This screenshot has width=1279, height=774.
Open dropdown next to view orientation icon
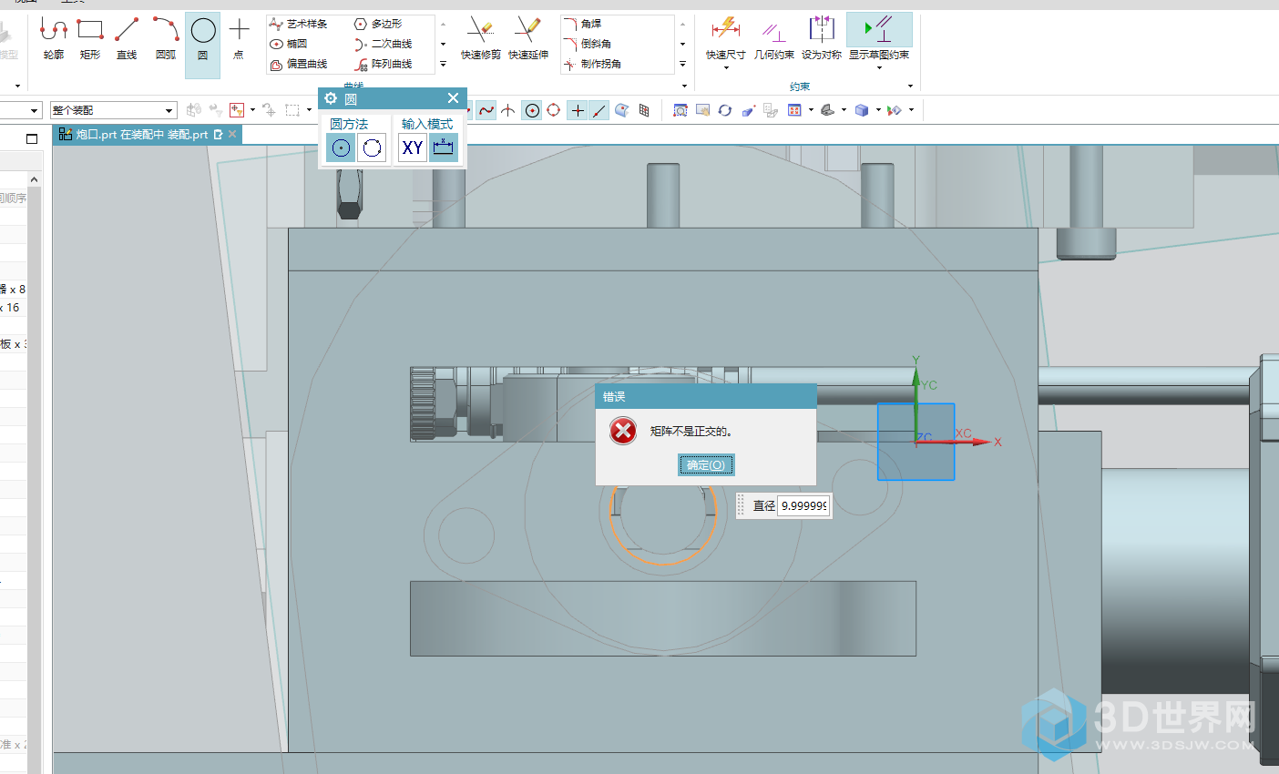point(844,110)
